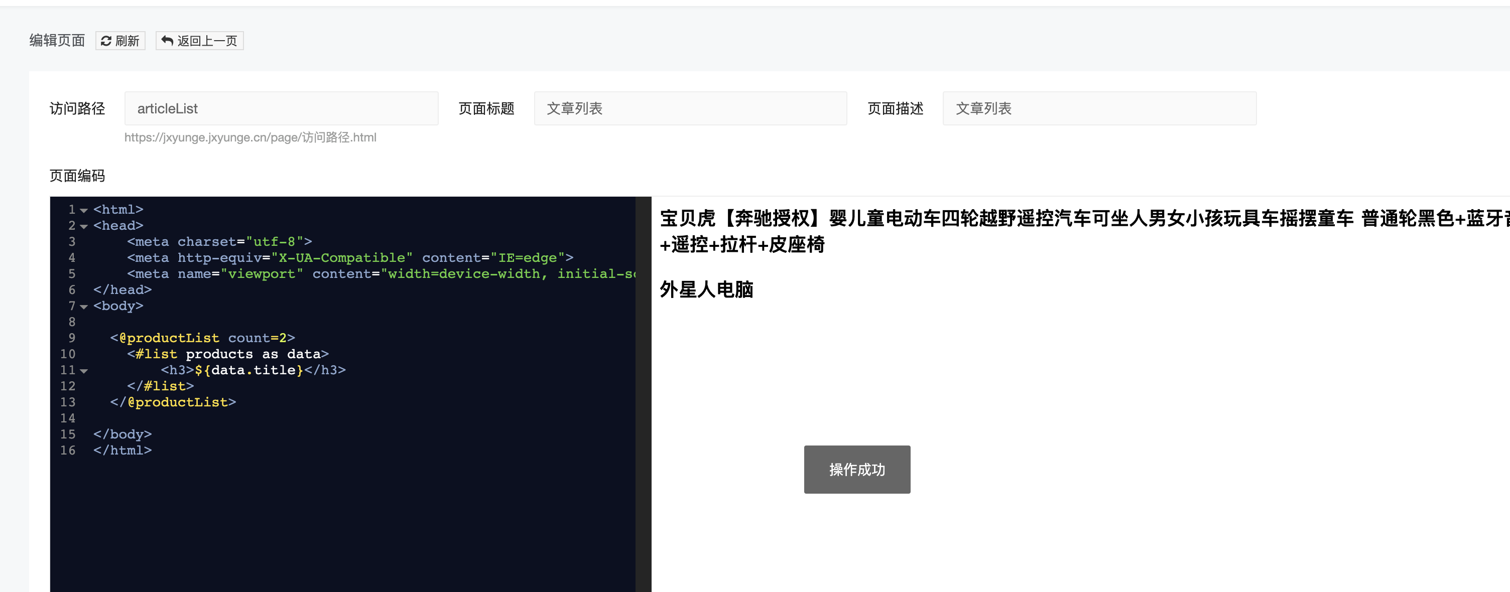The image size is (1510, 592).
Task: Collapse the <body> fold arrow on line 7
Action: 84,306
